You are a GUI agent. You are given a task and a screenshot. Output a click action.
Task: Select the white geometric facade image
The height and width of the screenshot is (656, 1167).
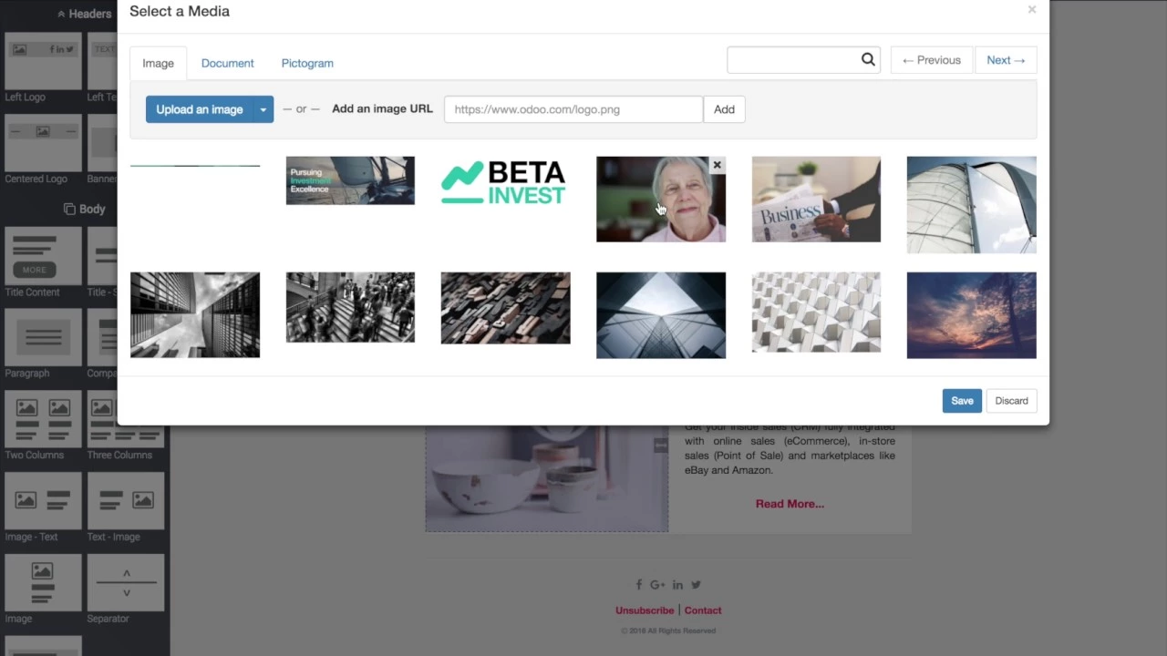click(816, 313)
